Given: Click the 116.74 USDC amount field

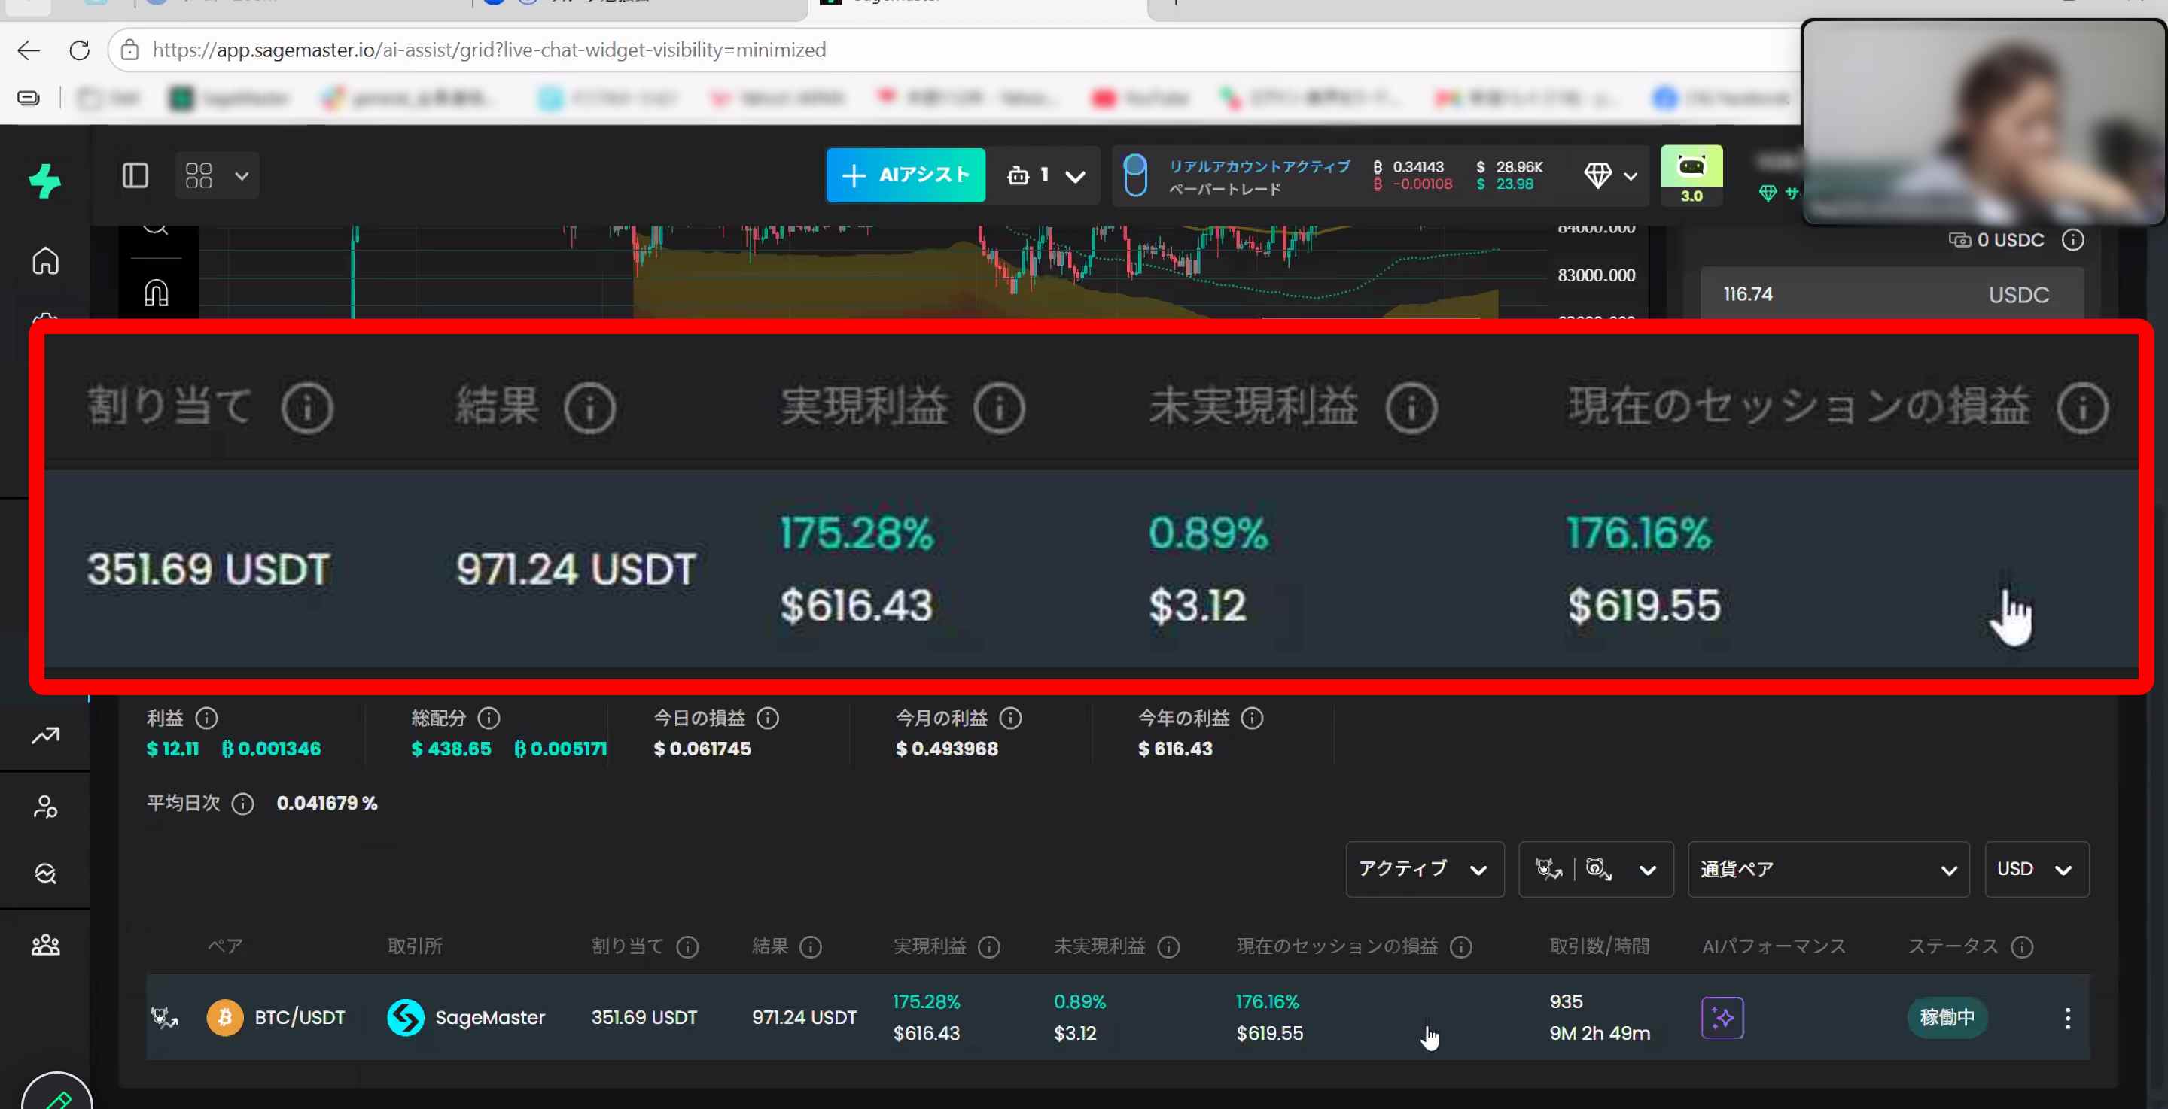Looking at the screenshot, I should (x=1892, y=293).
